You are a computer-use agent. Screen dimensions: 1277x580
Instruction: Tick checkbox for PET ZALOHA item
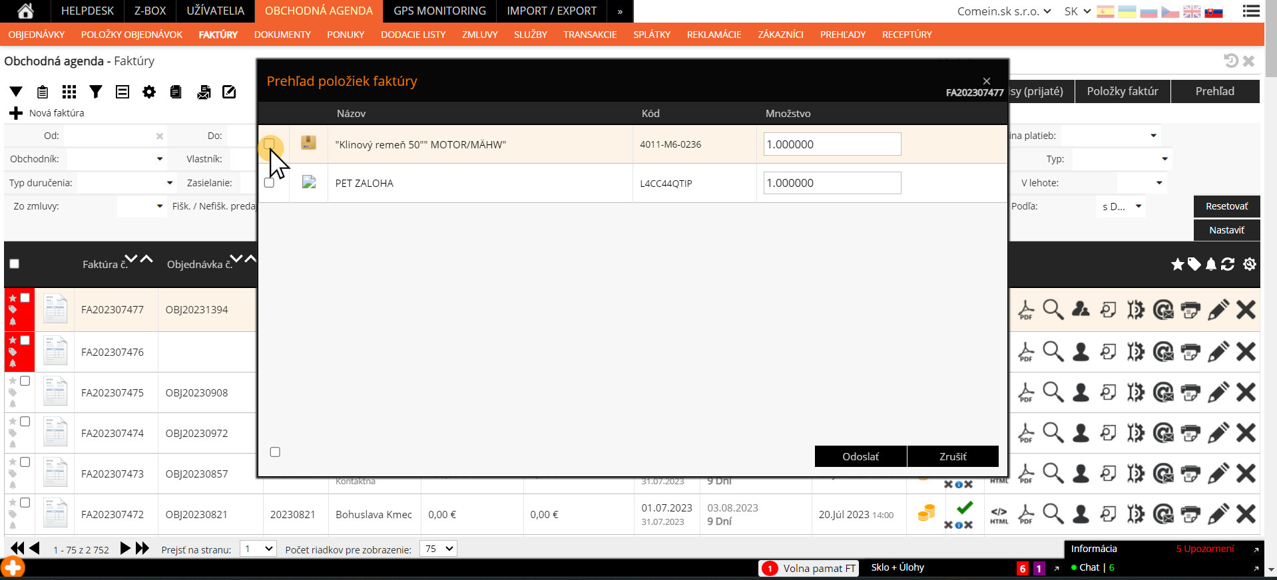tap(269, 182)
